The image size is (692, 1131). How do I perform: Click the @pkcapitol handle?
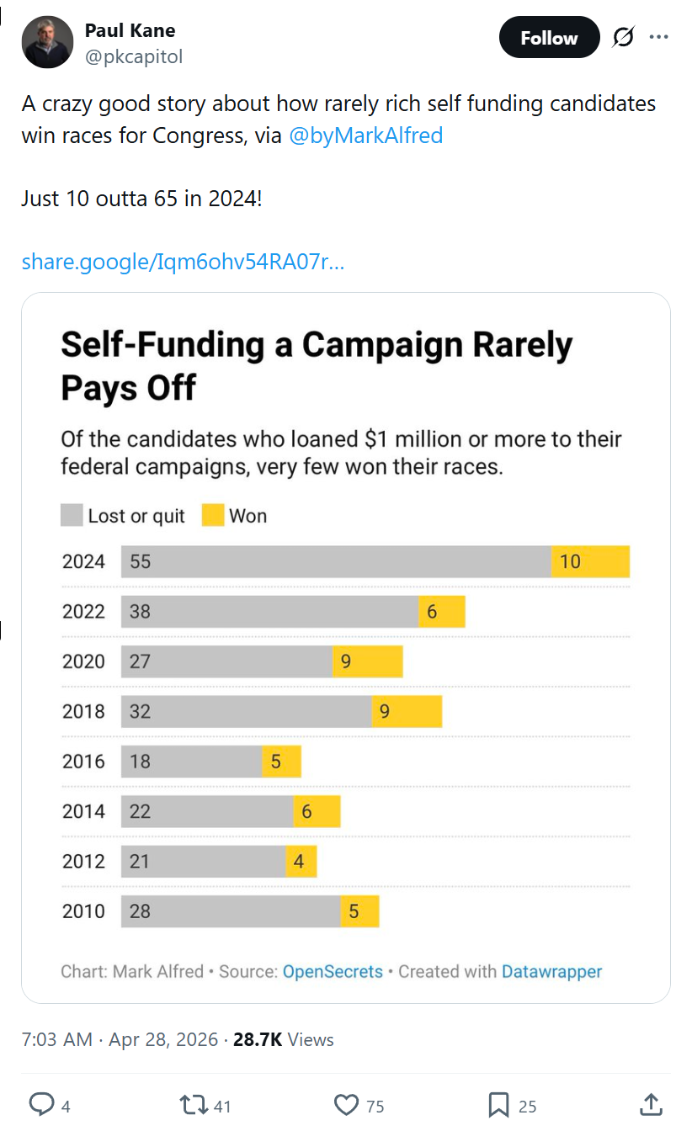pyautogui.click(x=134, y=56)
